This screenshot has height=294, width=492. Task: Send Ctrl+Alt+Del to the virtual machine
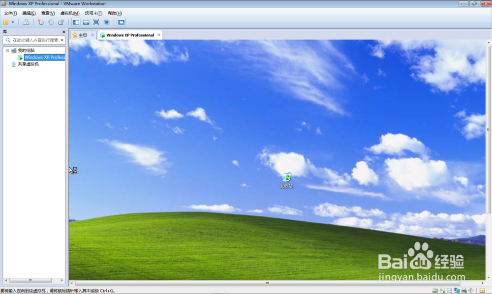click(26, 22)
